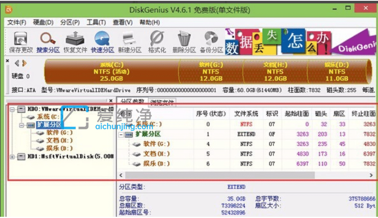Select HD0:VMwareVirtualIDEHardDrive in tree
The width and height of the screenshot is (378, 218).
[x=70, y=109]
